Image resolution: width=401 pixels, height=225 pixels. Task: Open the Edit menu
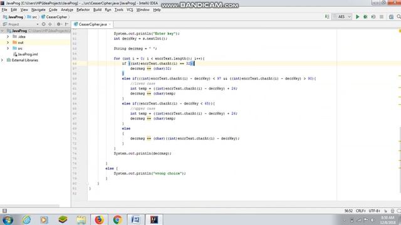click(x=14, y=10)
